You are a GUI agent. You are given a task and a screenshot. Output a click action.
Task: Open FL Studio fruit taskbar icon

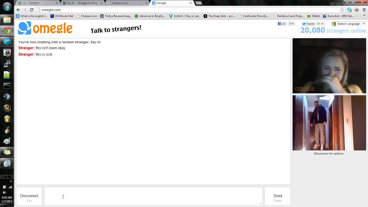pyautogui.click(x=7, y=119)
